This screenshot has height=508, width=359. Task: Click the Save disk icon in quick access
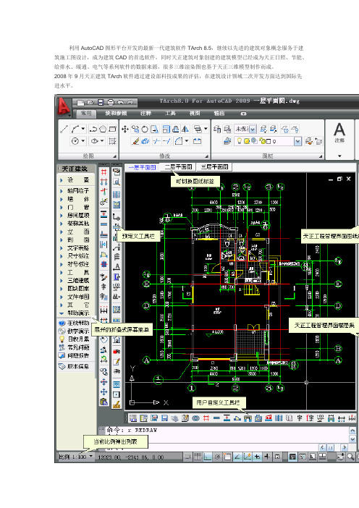101,103
